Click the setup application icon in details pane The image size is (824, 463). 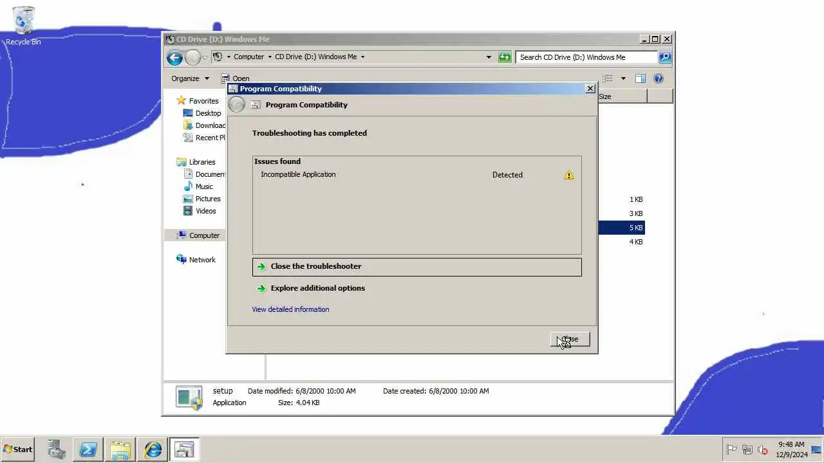point(189,397)
